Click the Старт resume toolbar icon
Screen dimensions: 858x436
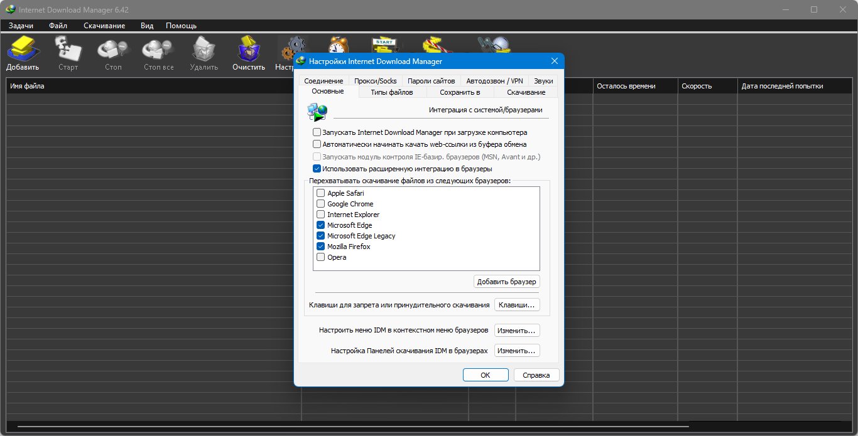click(x=68, y=49)
